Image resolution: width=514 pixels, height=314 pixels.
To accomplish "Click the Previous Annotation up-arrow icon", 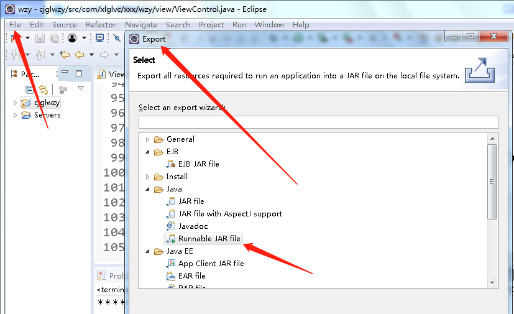I will [x=40, y=55].
